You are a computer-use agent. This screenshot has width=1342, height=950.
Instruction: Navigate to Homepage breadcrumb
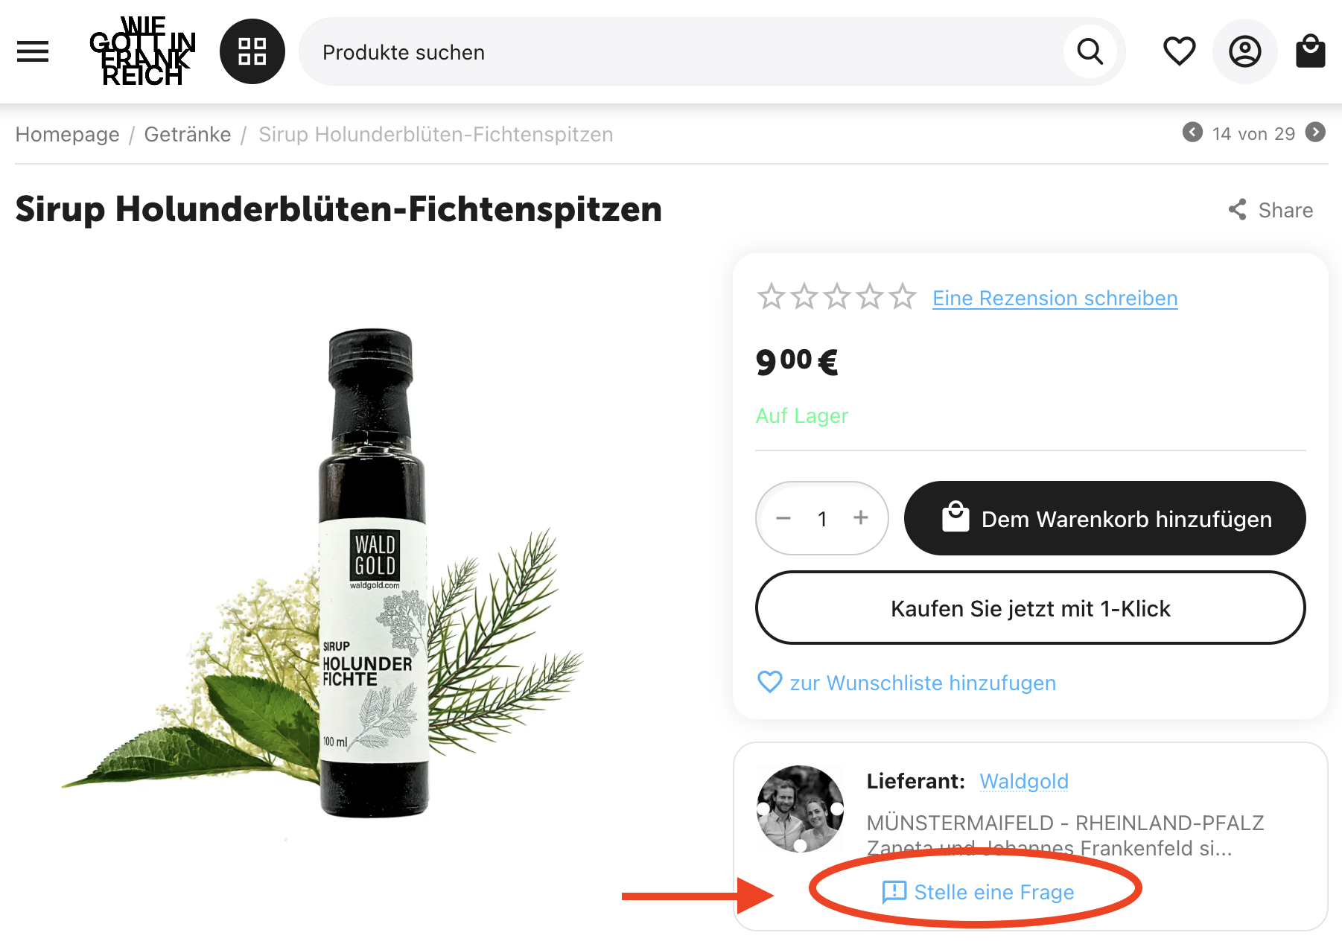tap(67, 134)
